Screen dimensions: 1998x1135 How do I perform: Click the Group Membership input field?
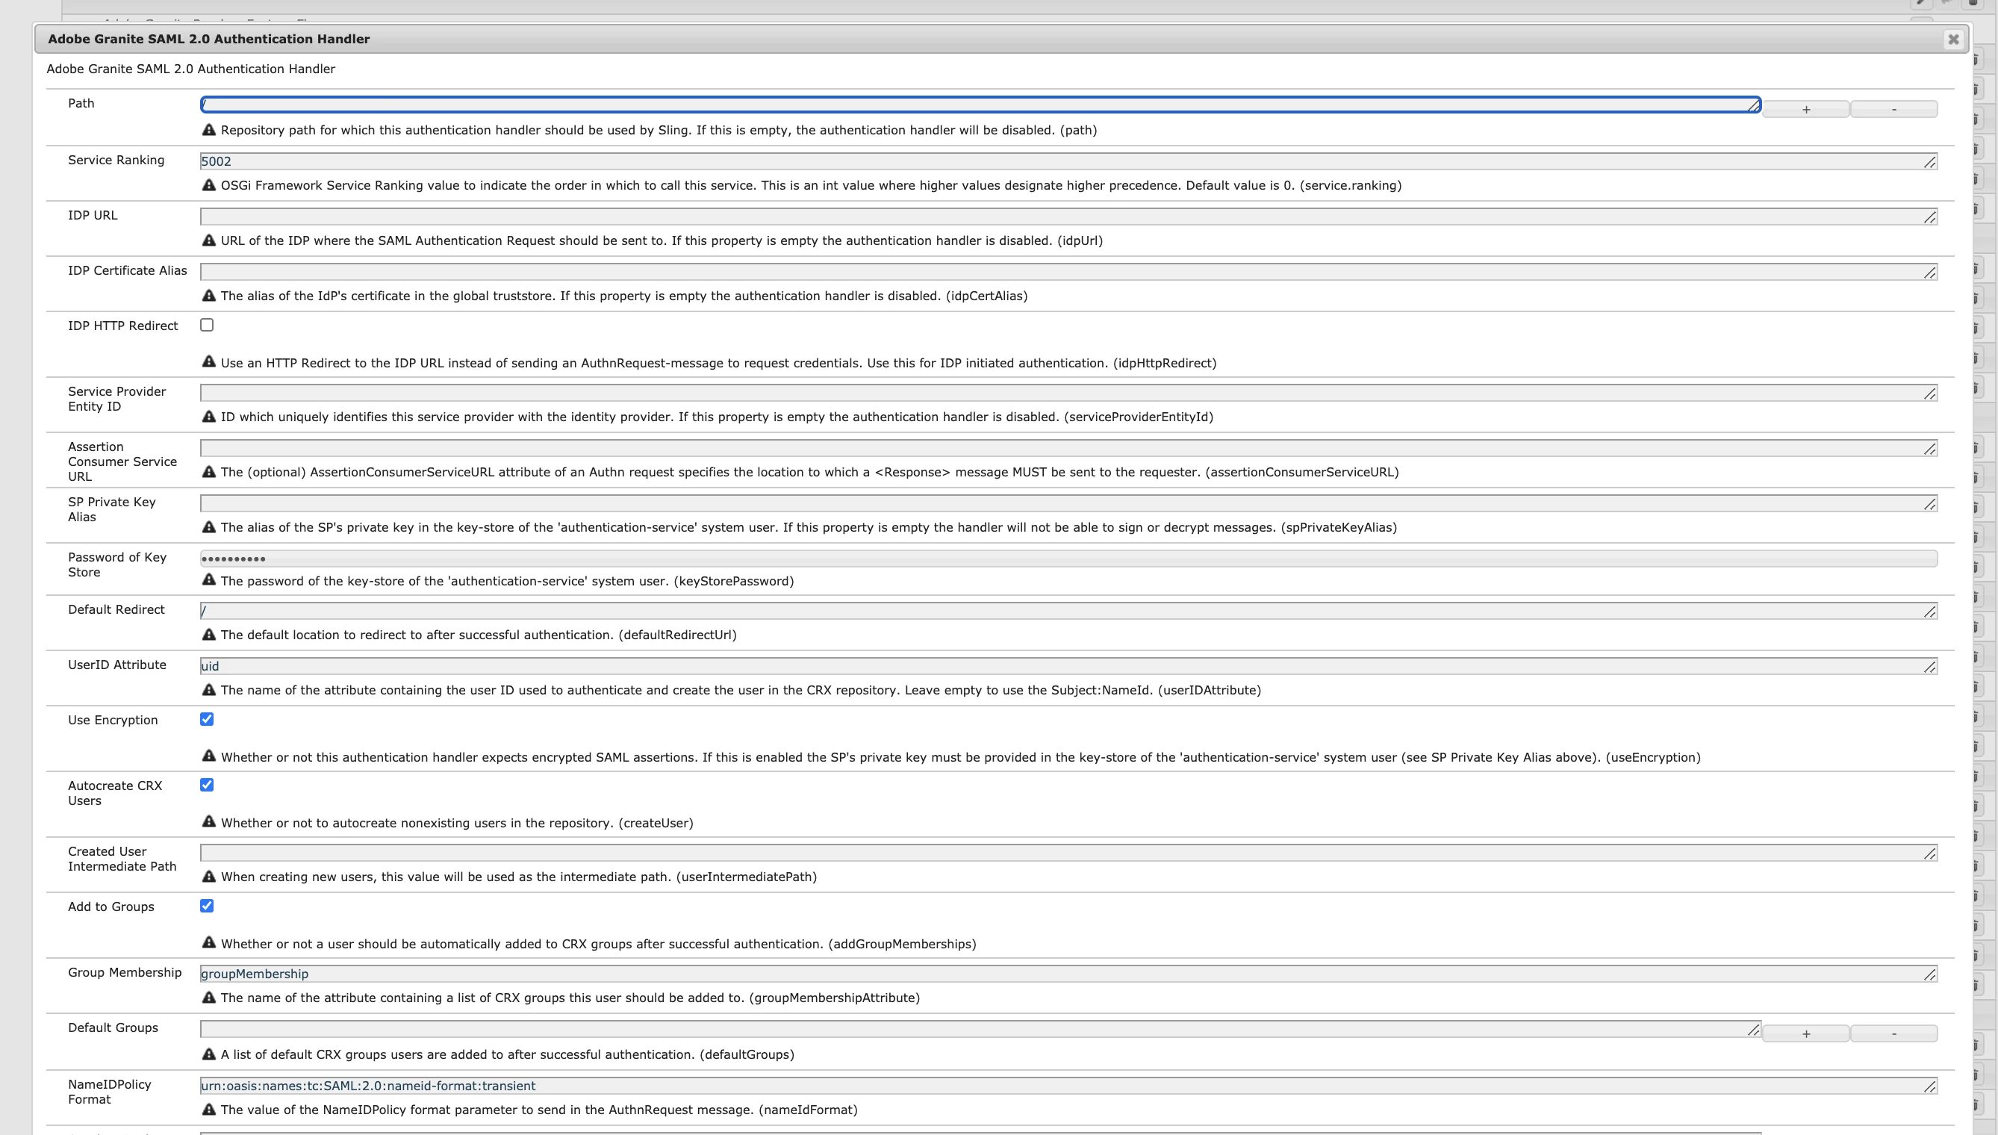point(1059,974)
